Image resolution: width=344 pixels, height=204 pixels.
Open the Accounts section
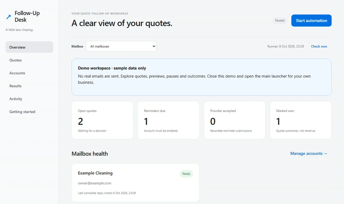(29, 73)
